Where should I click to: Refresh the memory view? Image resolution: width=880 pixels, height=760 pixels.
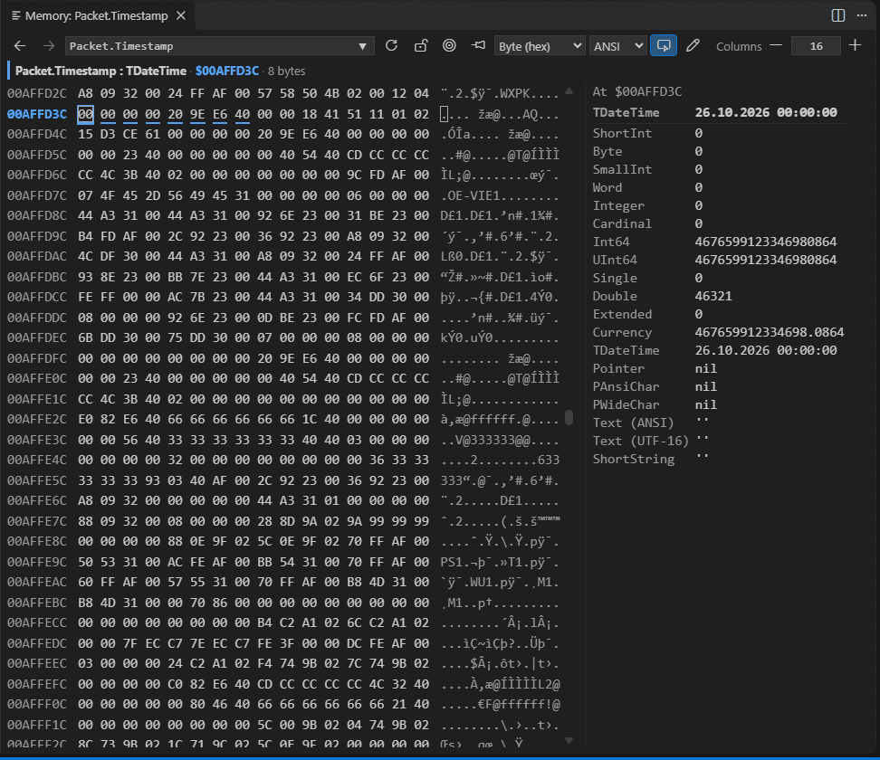tap(392, 46)
